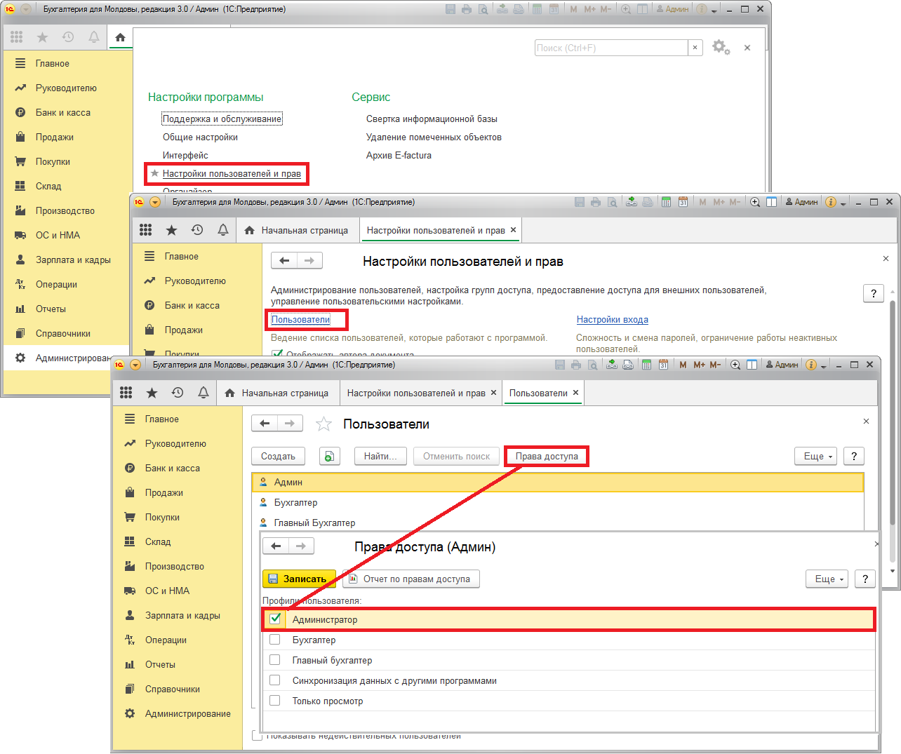The height and width of the screenshot is (754, 901).
Task: Switch to Начальная страница tab in front window
Action: point(279,393)
